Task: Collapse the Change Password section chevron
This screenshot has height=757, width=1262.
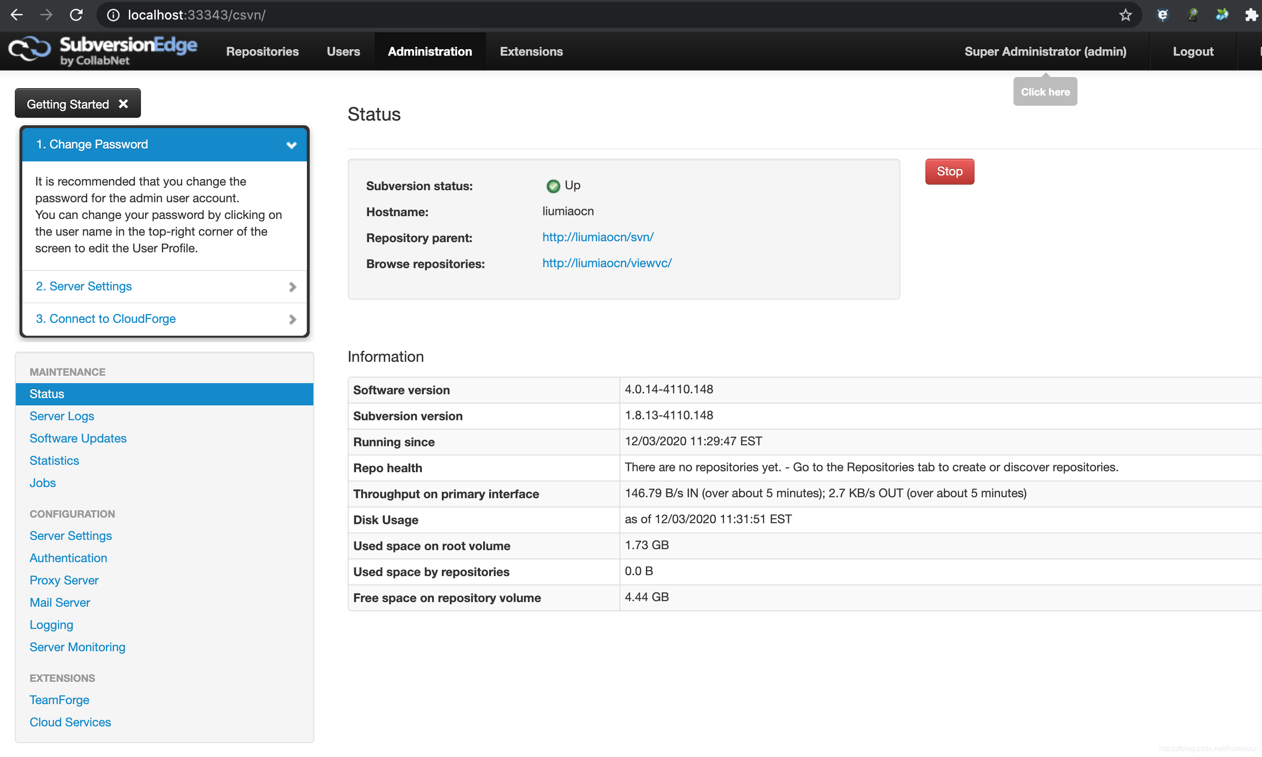Action: pos(291,145)
